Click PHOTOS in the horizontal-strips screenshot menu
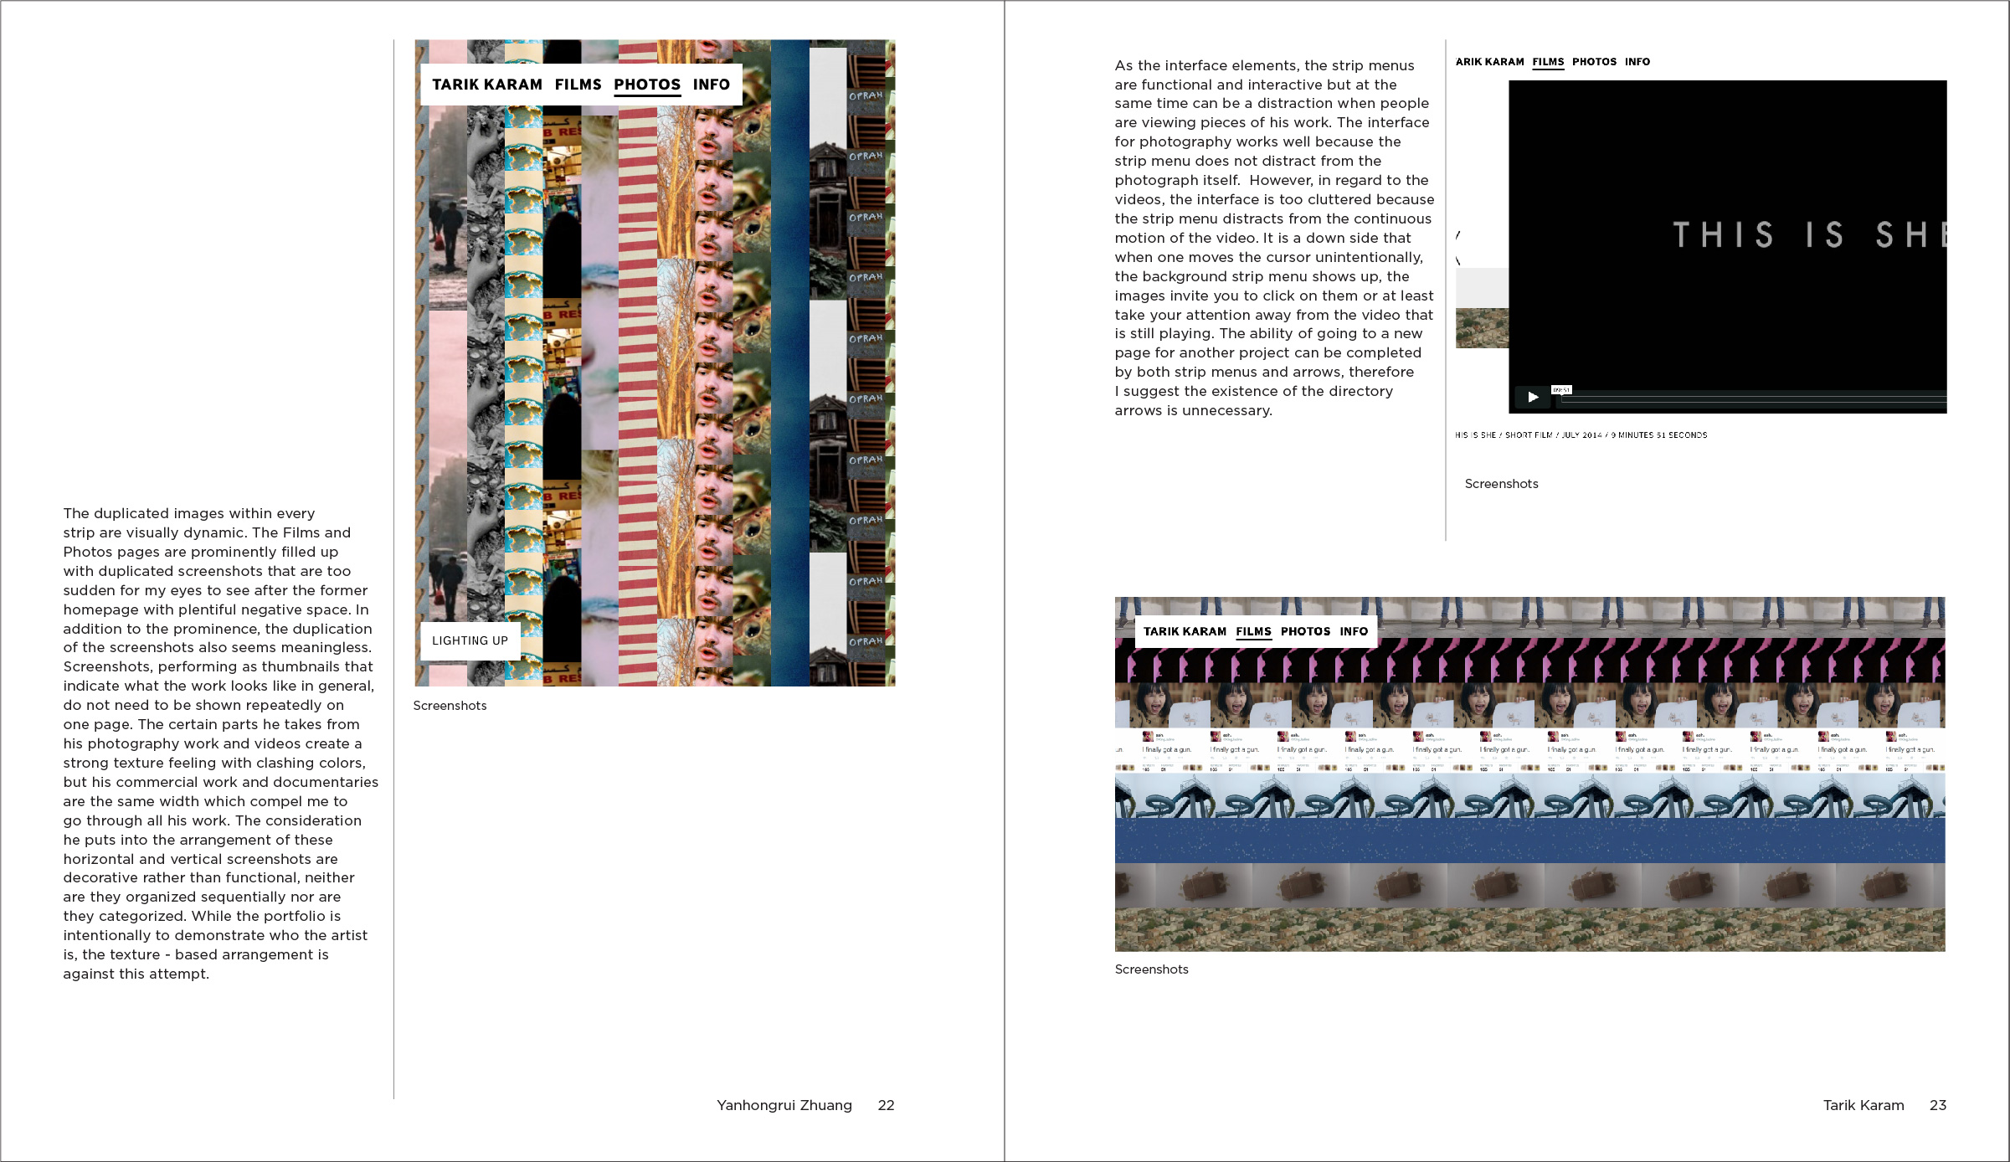This screenshot has height=1162, width=2010. (x=1304, y=631)
